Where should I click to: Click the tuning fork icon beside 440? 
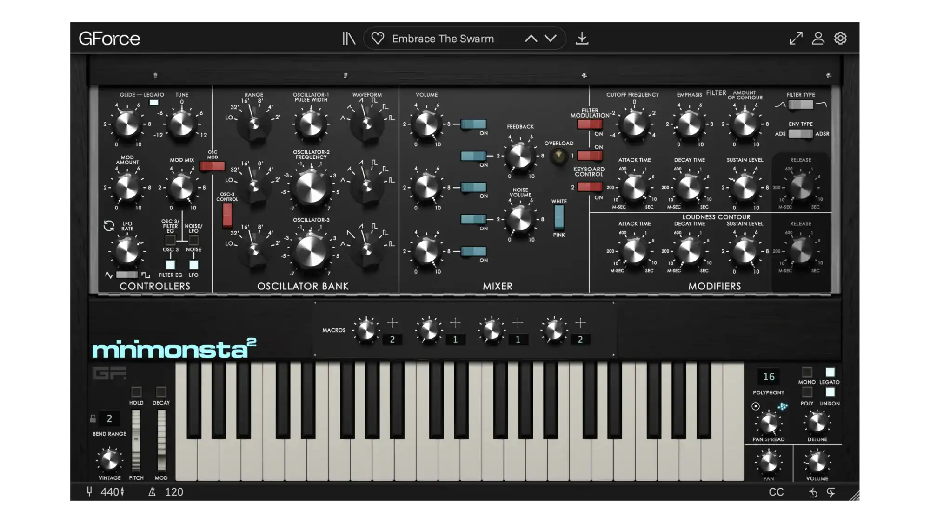tap(89, 491)
